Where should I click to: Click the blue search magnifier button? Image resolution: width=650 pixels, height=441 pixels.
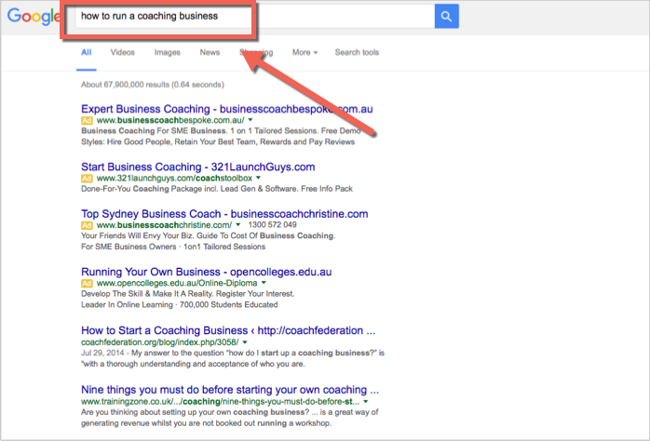tap(446, 16)
